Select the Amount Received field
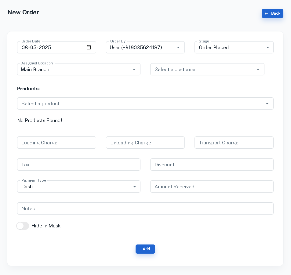This screenshot has width=291, height=275. click(x=212, y=186)
